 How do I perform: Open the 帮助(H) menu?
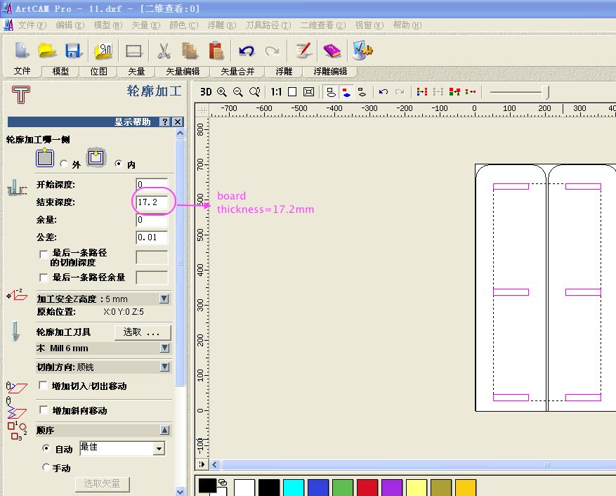coord(407,25)
